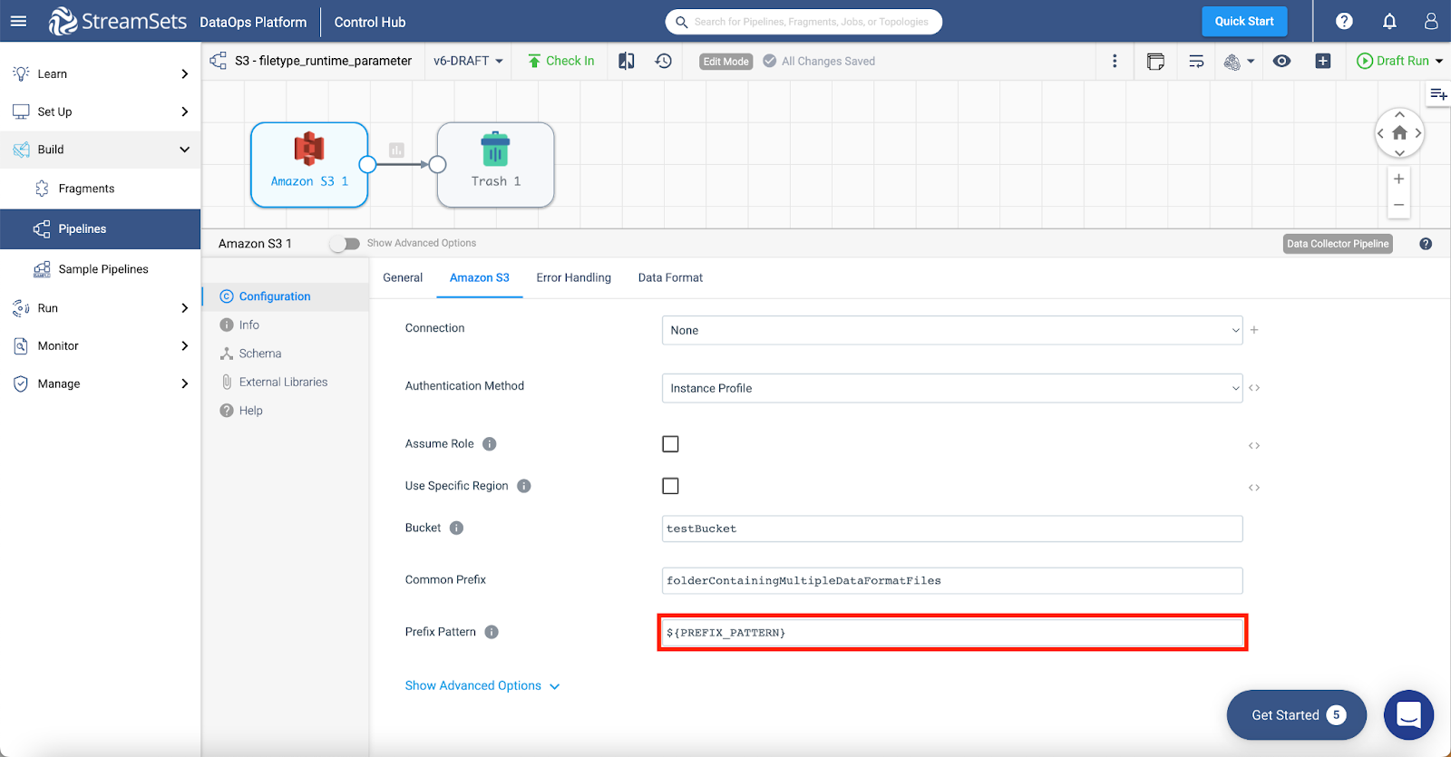Add a new connection plus icon

[1254, 330]
